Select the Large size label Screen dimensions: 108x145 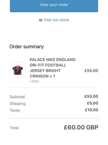(34, 81)
